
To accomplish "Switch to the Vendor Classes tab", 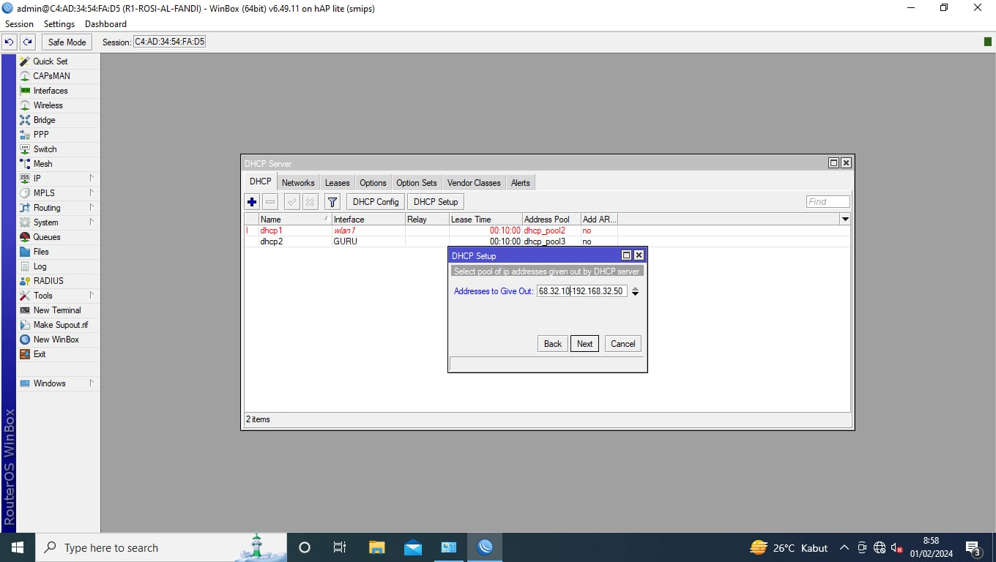I will tap(474, 183).
